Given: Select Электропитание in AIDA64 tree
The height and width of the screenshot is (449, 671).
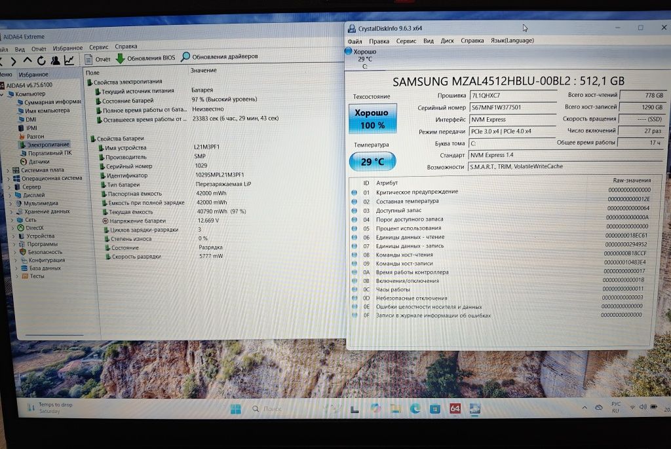Looking at the screenshot, I should point(45,145).
